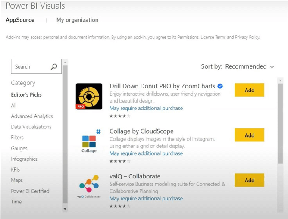Add the Drill Down Donut PRO visual
The height and width of the screenshot is (219, 288).
(249, 90)
